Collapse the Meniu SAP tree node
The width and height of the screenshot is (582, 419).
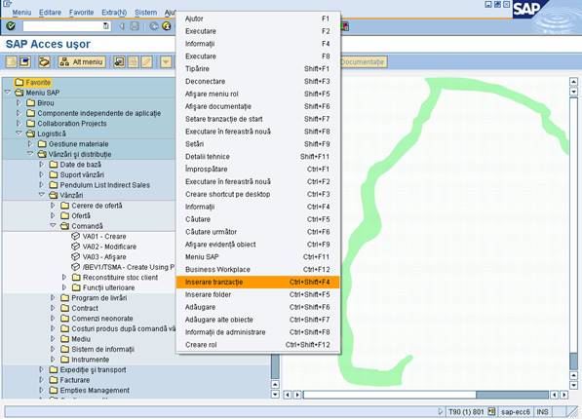click(x=8, y=93)
